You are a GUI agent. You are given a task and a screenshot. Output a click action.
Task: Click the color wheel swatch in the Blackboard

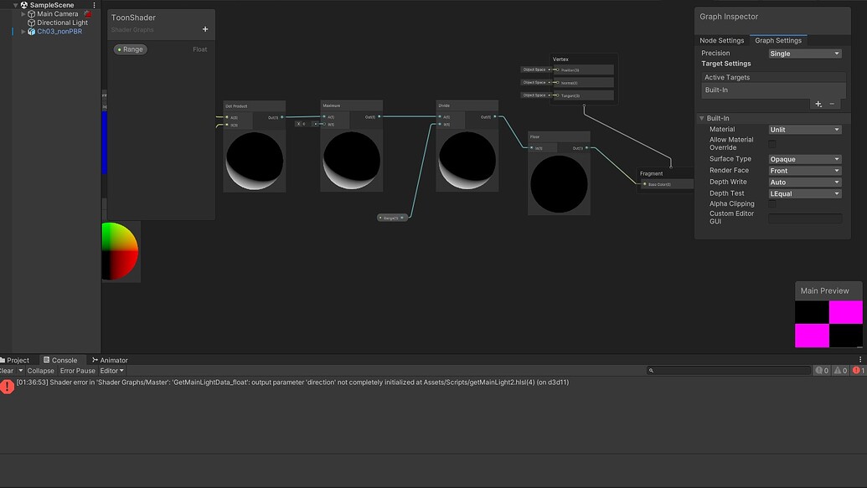(x=120, y=251)
